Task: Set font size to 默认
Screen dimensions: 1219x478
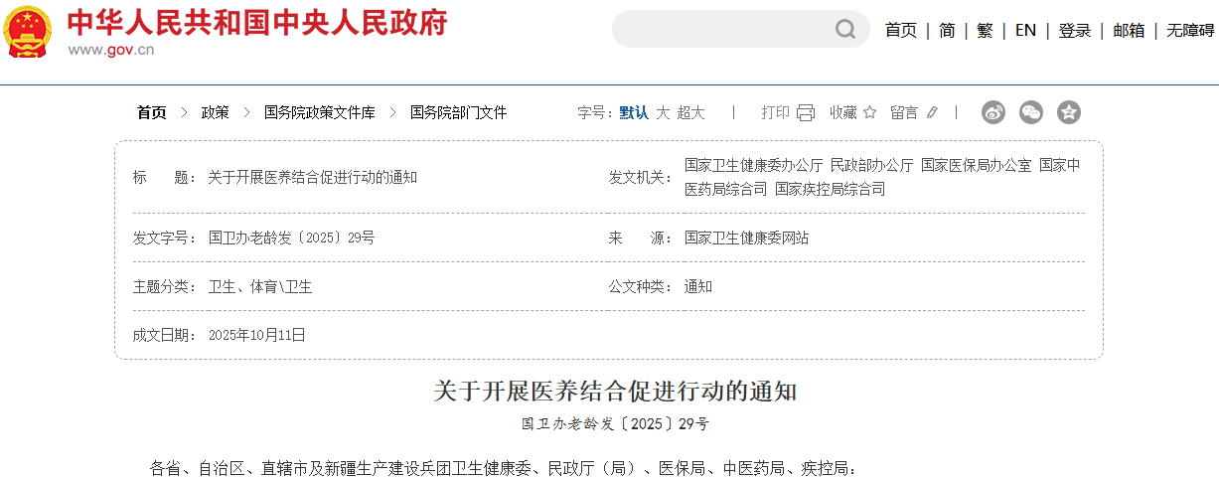Action: (x=634, y=112)
